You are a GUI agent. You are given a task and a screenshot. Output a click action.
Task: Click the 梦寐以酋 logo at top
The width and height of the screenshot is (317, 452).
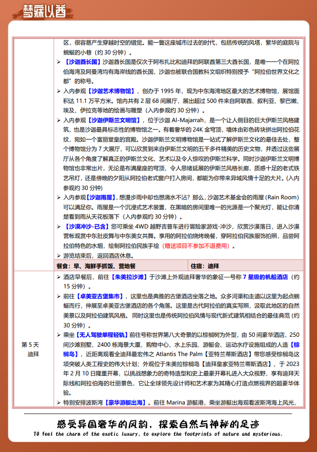44,11
